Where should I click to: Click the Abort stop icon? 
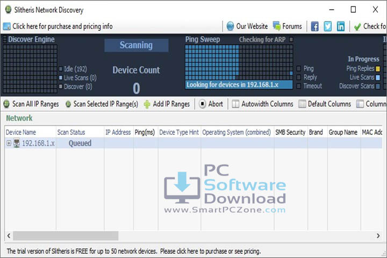point(202,104)
